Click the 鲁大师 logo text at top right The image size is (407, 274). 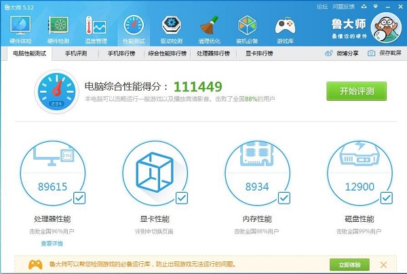(349, 24)
